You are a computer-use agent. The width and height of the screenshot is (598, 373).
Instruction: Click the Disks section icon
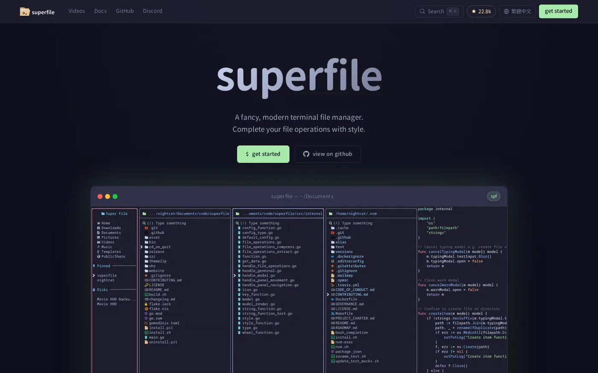click(94, 290)
